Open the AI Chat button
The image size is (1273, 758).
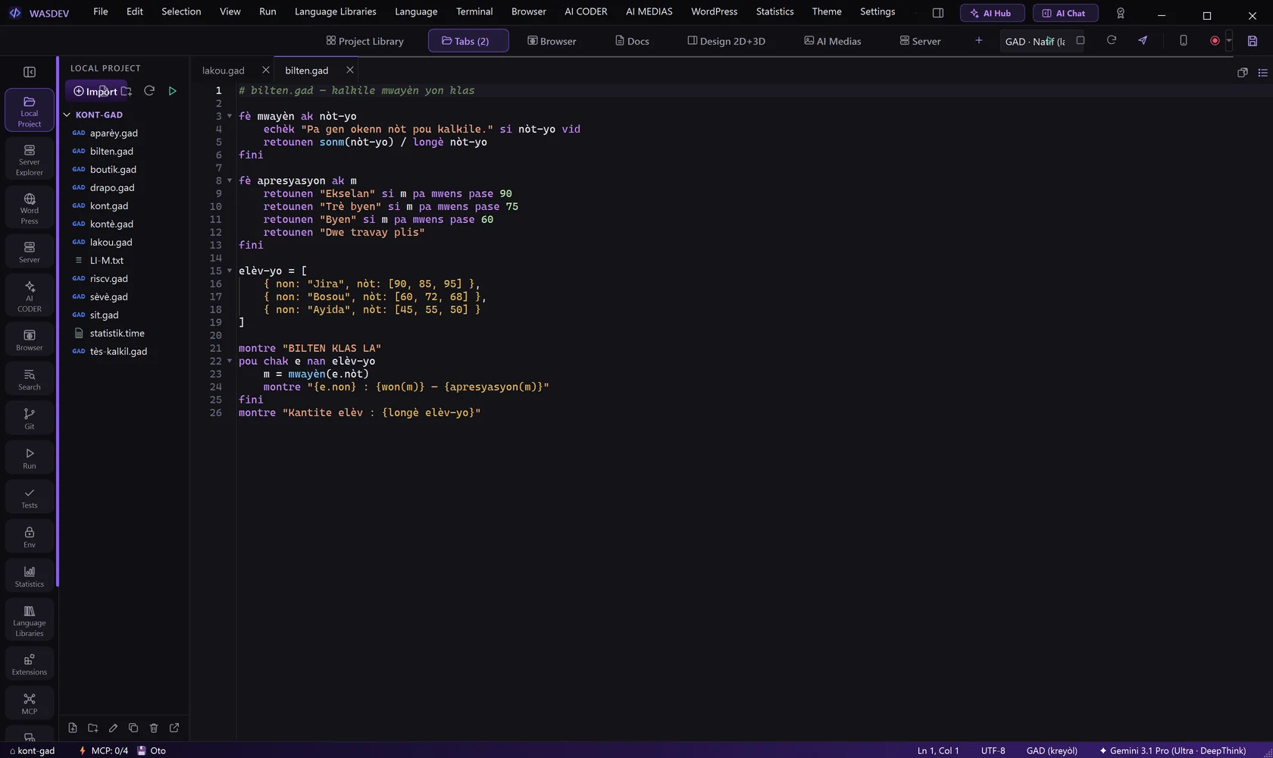point(1065,13)
